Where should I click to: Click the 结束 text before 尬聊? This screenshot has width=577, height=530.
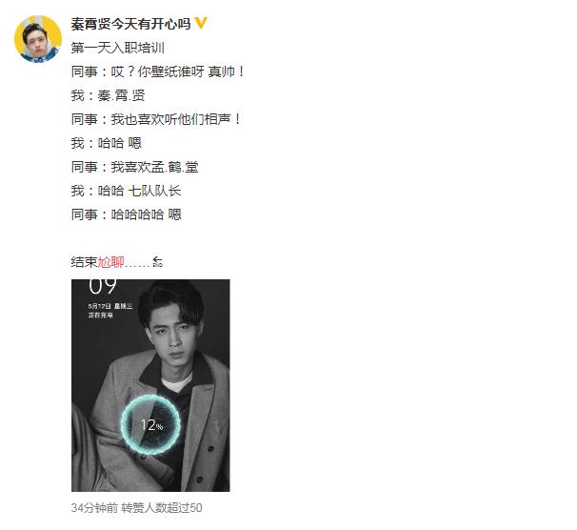click(x=85, y=262)
